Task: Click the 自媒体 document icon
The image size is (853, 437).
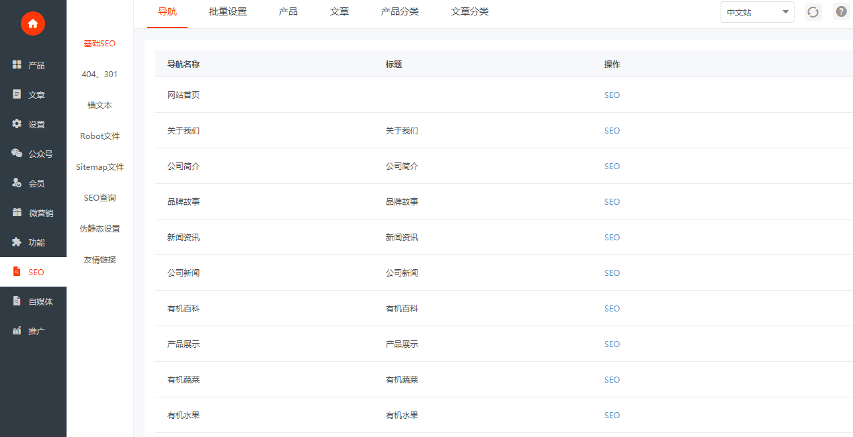Action: pos(17,301)
